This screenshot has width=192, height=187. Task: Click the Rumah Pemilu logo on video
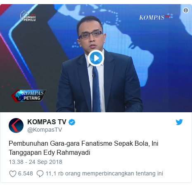(x=28, y=16)
